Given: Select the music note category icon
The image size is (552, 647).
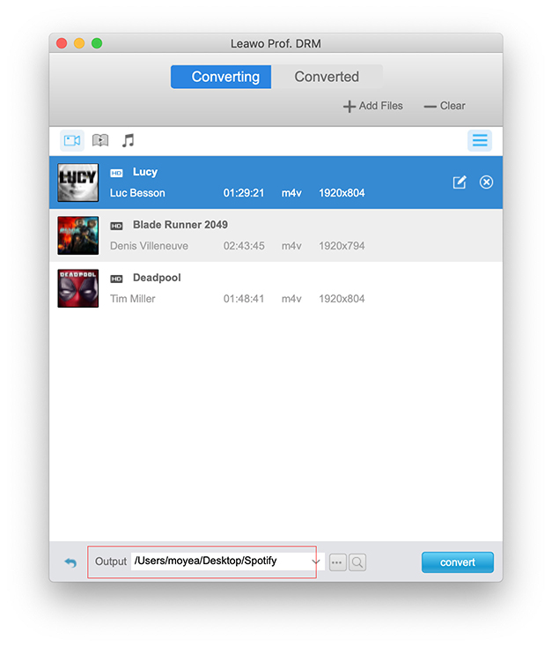Looking at the screenshot, I should click(129, 140).
